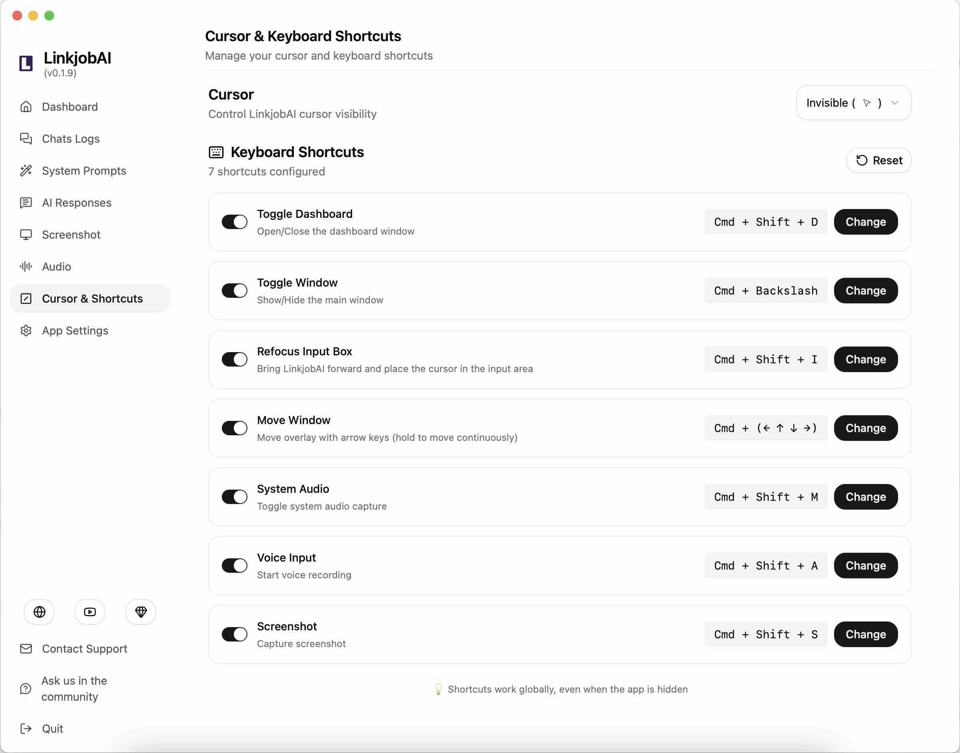
Task: Select the Dashboard item in the sidebar
Action: point(70,106)
